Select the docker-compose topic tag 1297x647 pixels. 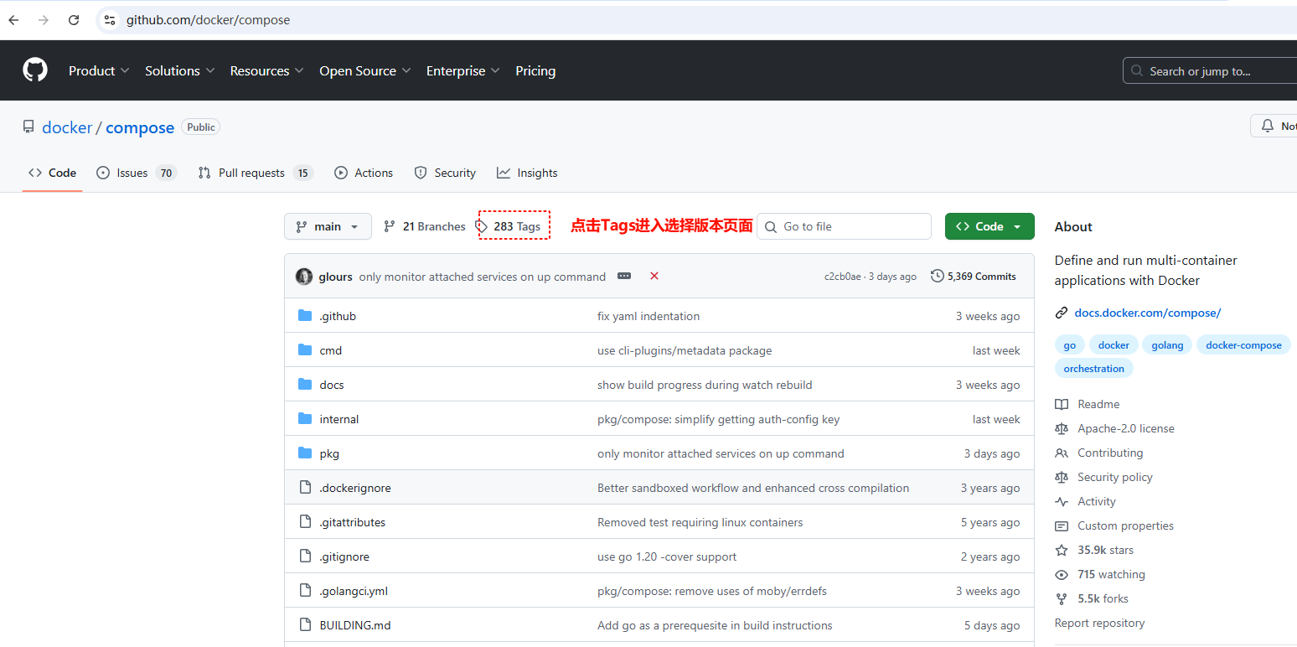pos(1243,345)
